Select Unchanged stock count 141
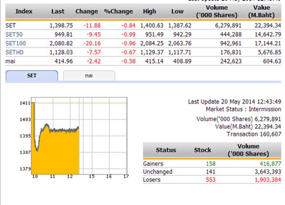285x205 pixels. [x=211, y=172]
